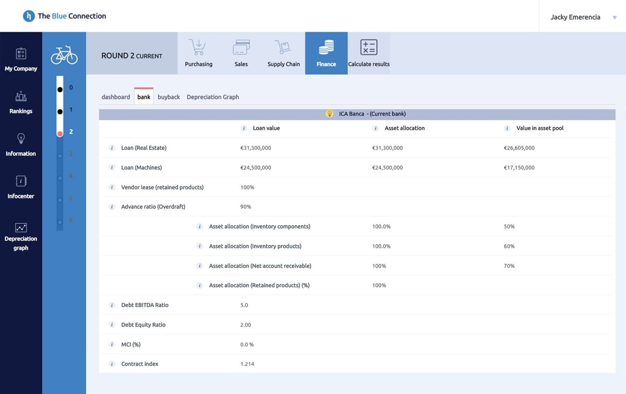The height and width of the screenshot is (394, 626).
Task: Click info icon for Loan (Real Estate)
Action: click(x=112, y=147)
